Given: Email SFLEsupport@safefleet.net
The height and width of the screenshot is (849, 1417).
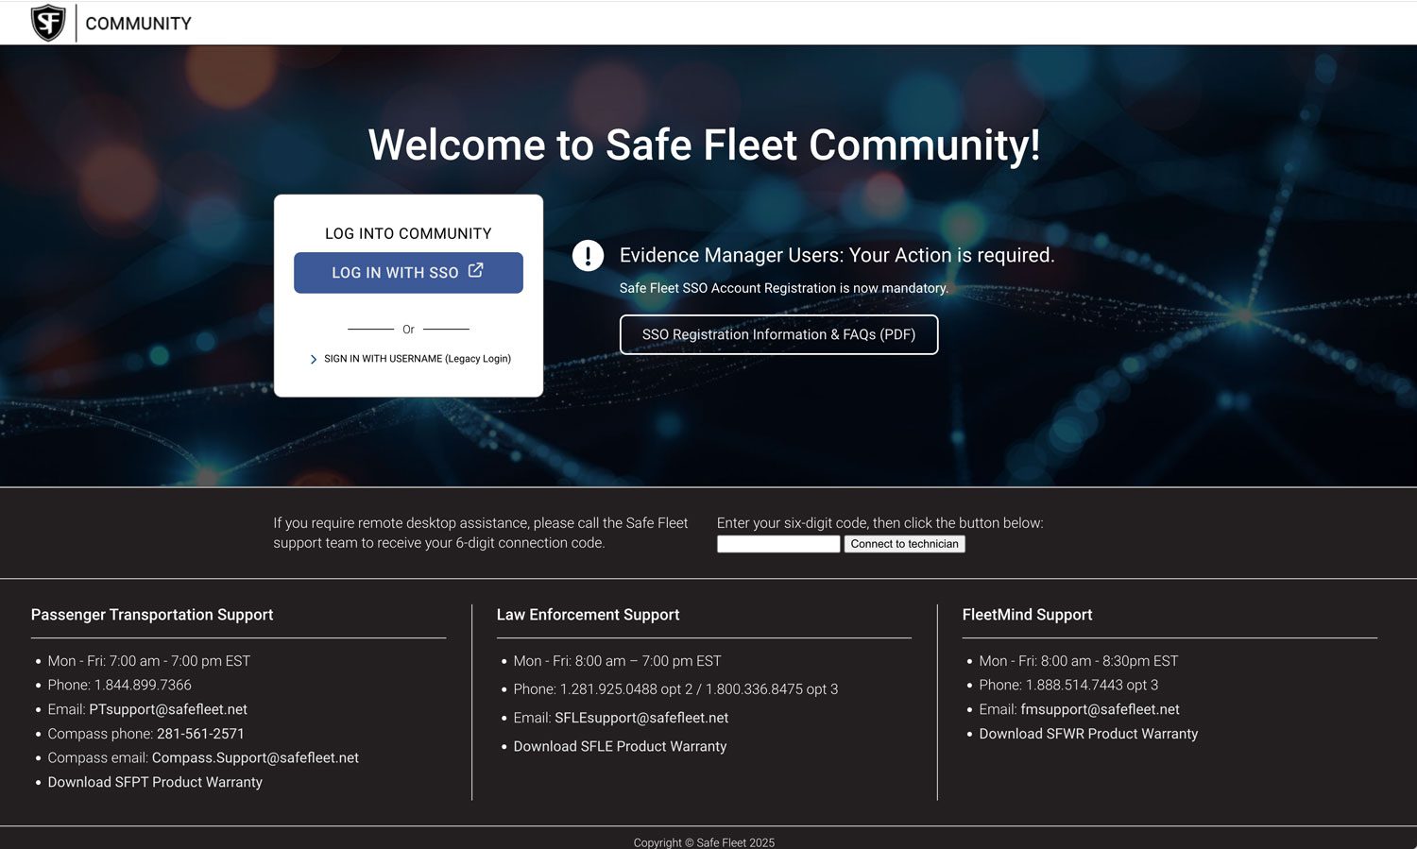Looking at the screenshot, I should 641,718.
